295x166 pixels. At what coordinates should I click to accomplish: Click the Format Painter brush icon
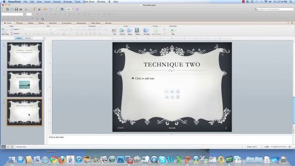[39, 9]
